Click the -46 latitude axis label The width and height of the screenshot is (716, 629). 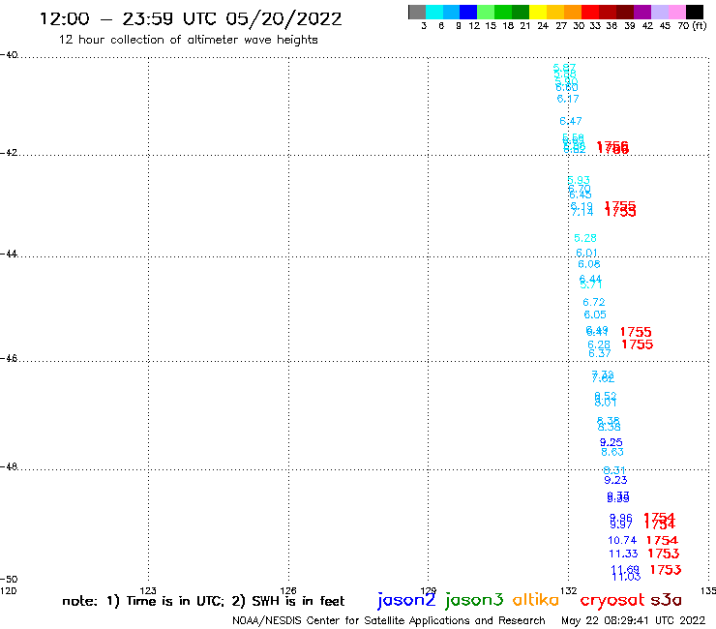pos(9,359)
